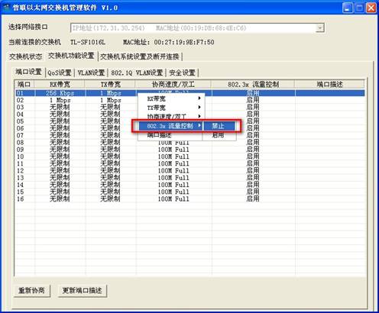The height and width of the screenshot is (313, 379).
Task: Open 802.1Q VLAN设置 sub-tab
Action: [137, 73]
